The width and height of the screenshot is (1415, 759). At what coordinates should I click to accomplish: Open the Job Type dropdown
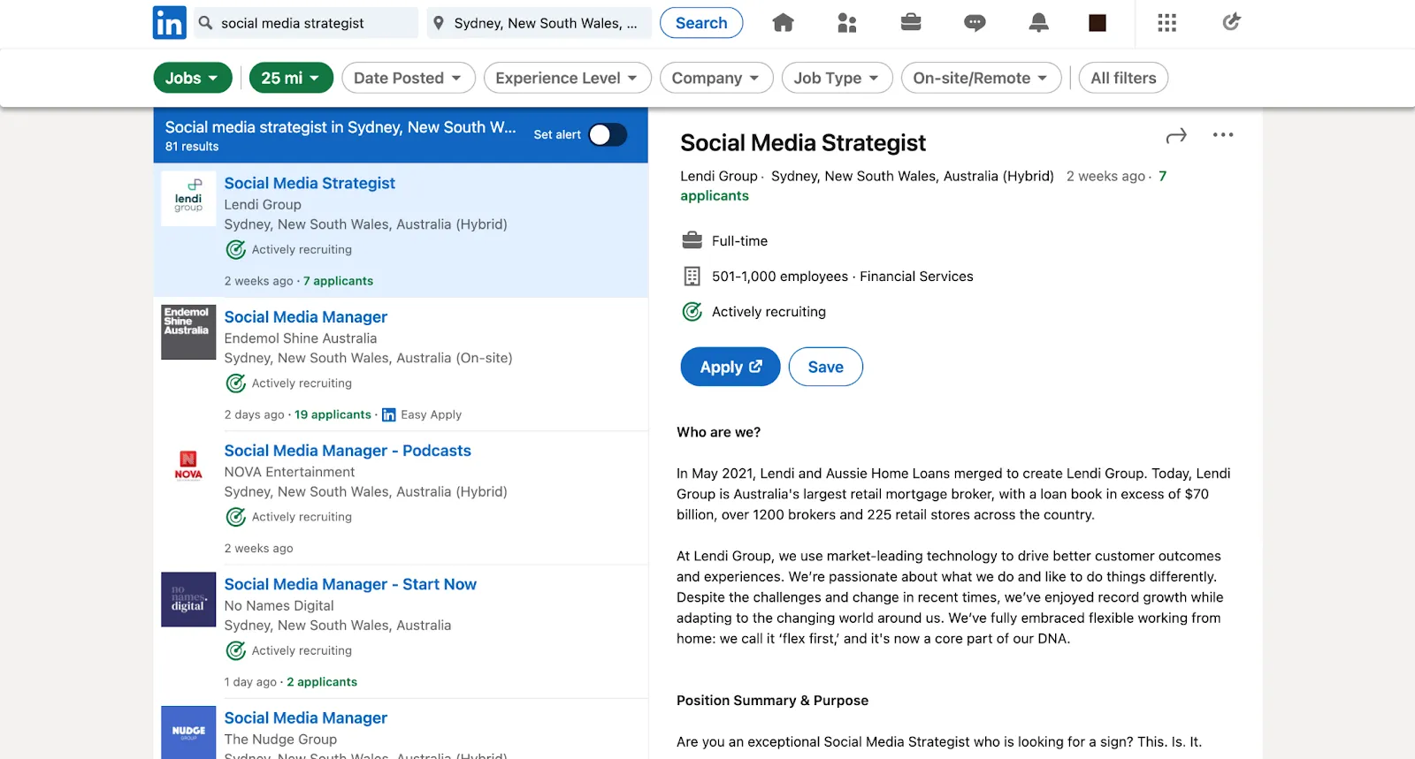837,78
